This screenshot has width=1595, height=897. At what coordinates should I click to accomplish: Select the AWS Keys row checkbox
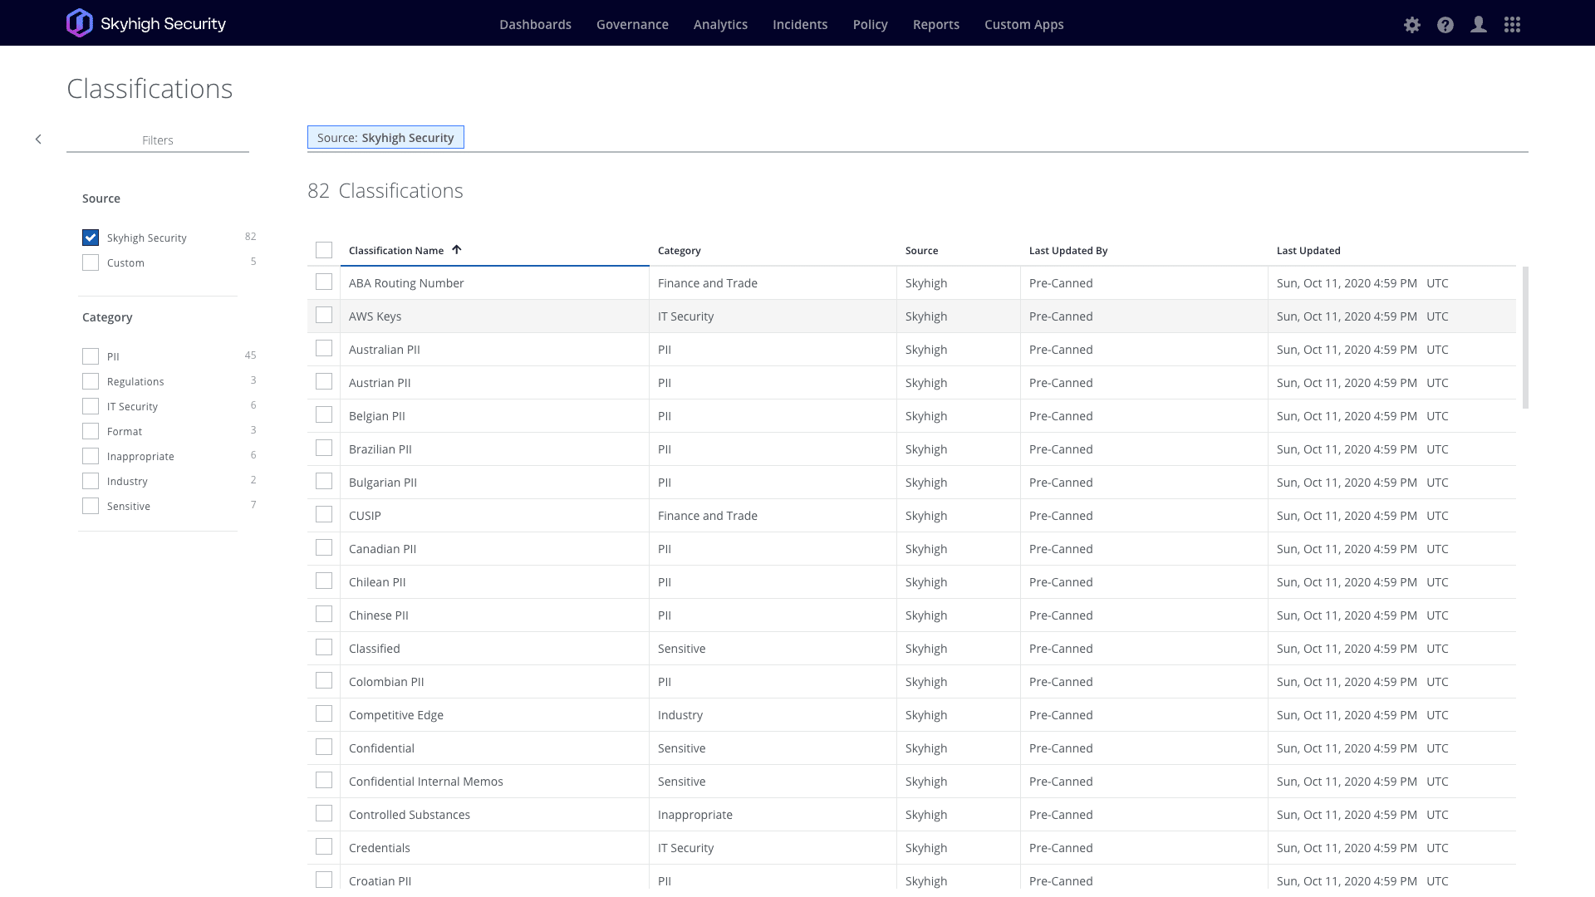(324, 316)
